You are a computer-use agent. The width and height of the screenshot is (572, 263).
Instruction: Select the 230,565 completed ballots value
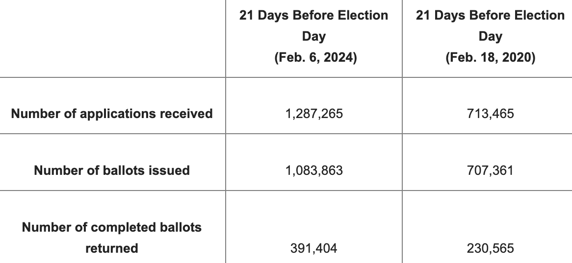(490, 248)
